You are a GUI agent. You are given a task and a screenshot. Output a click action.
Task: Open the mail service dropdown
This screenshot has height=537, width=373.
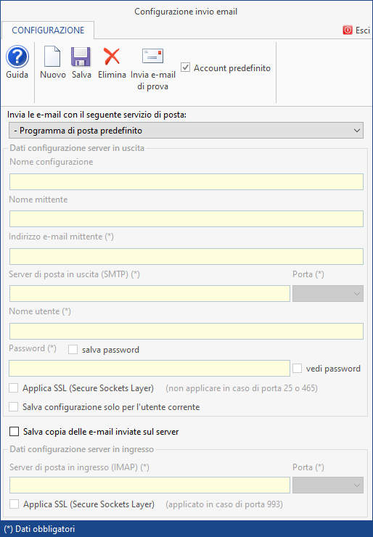point(186,131)
